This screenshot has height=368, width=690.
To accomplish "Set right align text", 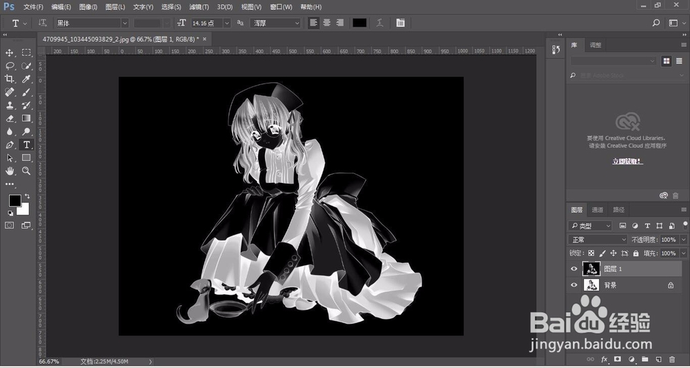I will (x=339, y=23).
